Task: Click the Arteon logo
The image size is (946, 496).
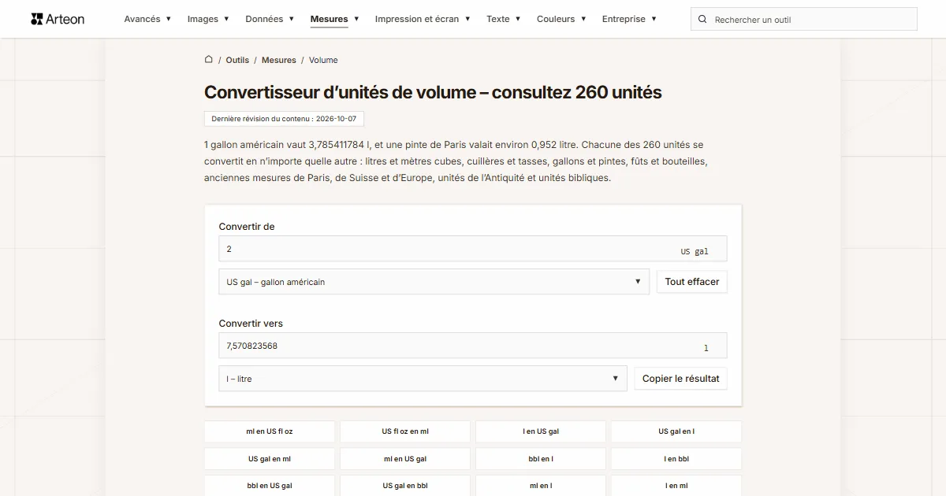Action: (x=58, y=19)
